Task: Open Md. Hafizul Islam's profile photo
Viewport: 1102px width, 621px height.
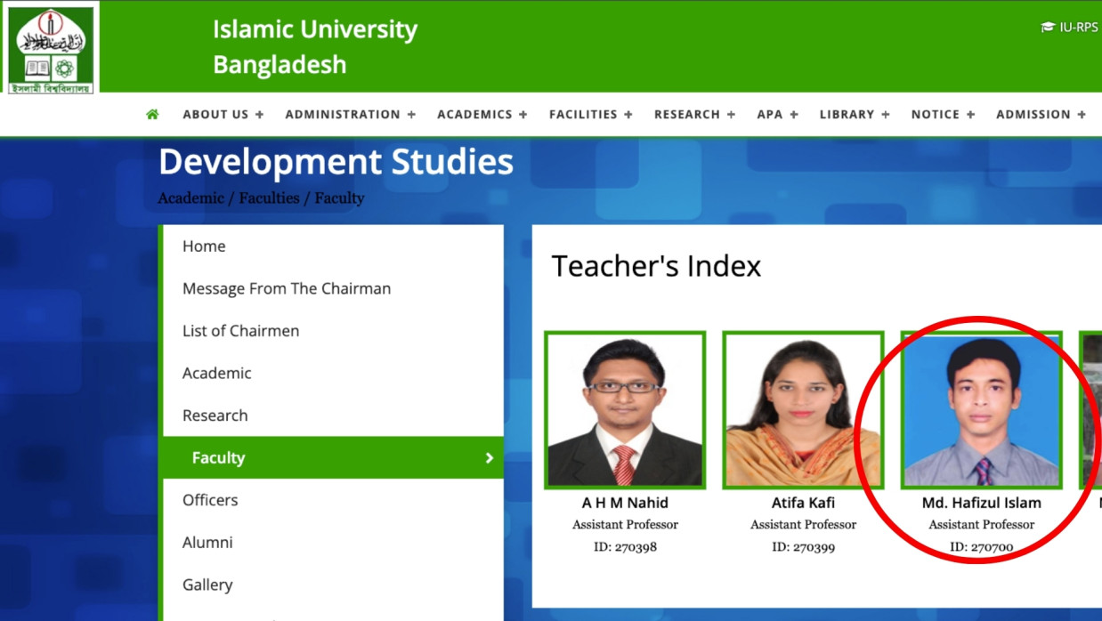Action: point(981,410)
